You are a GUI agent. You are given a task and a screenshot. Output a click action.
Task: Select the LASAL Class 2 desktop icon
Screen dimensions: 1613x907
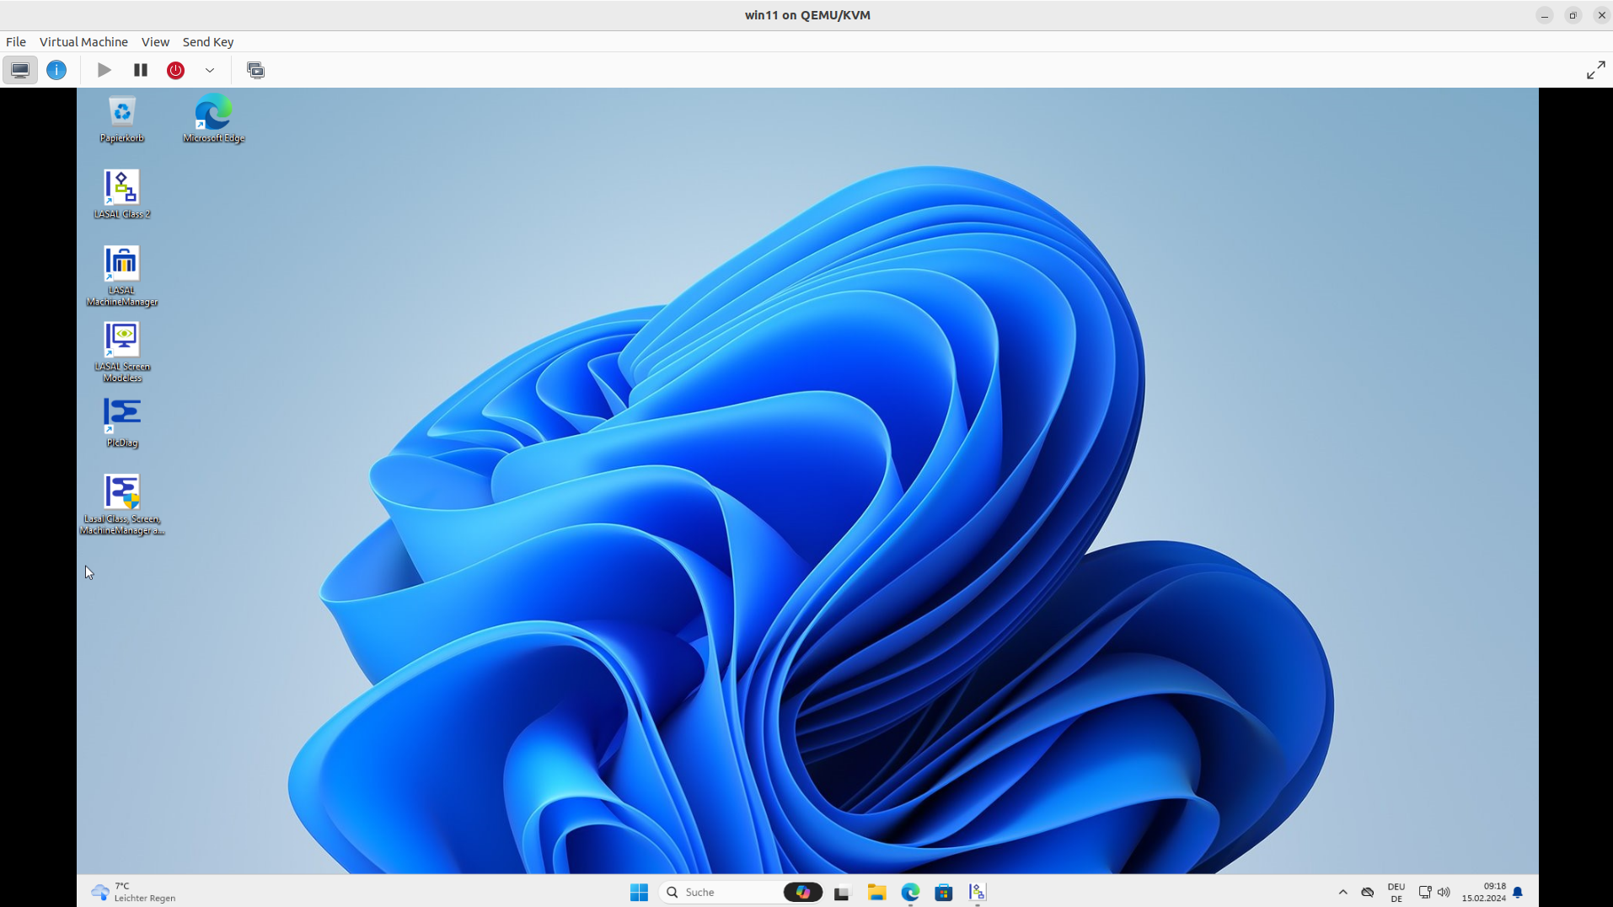[x=122, y=193]
